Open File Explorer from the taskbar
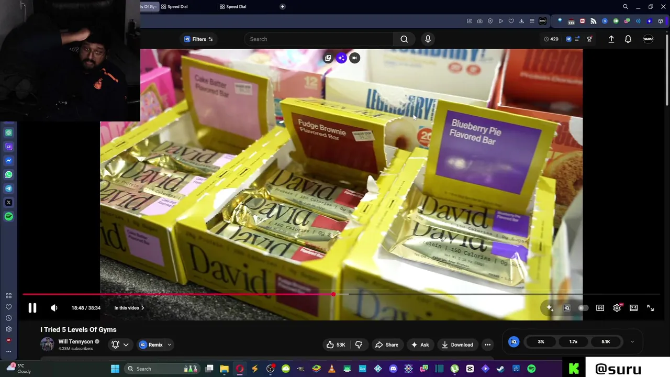Viewport: 670px width, 377px height. (x=224, y=369)
